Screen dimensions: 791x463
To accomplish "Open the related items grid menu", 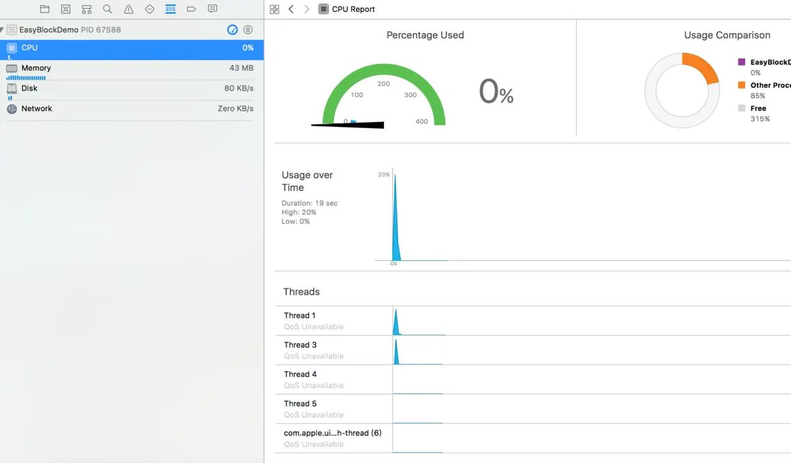I will [274, 10].
